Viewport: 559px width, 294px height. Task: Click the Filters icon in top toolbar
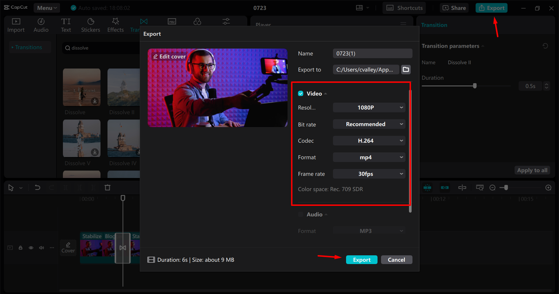pyautogui.click(x=197, y=21)
